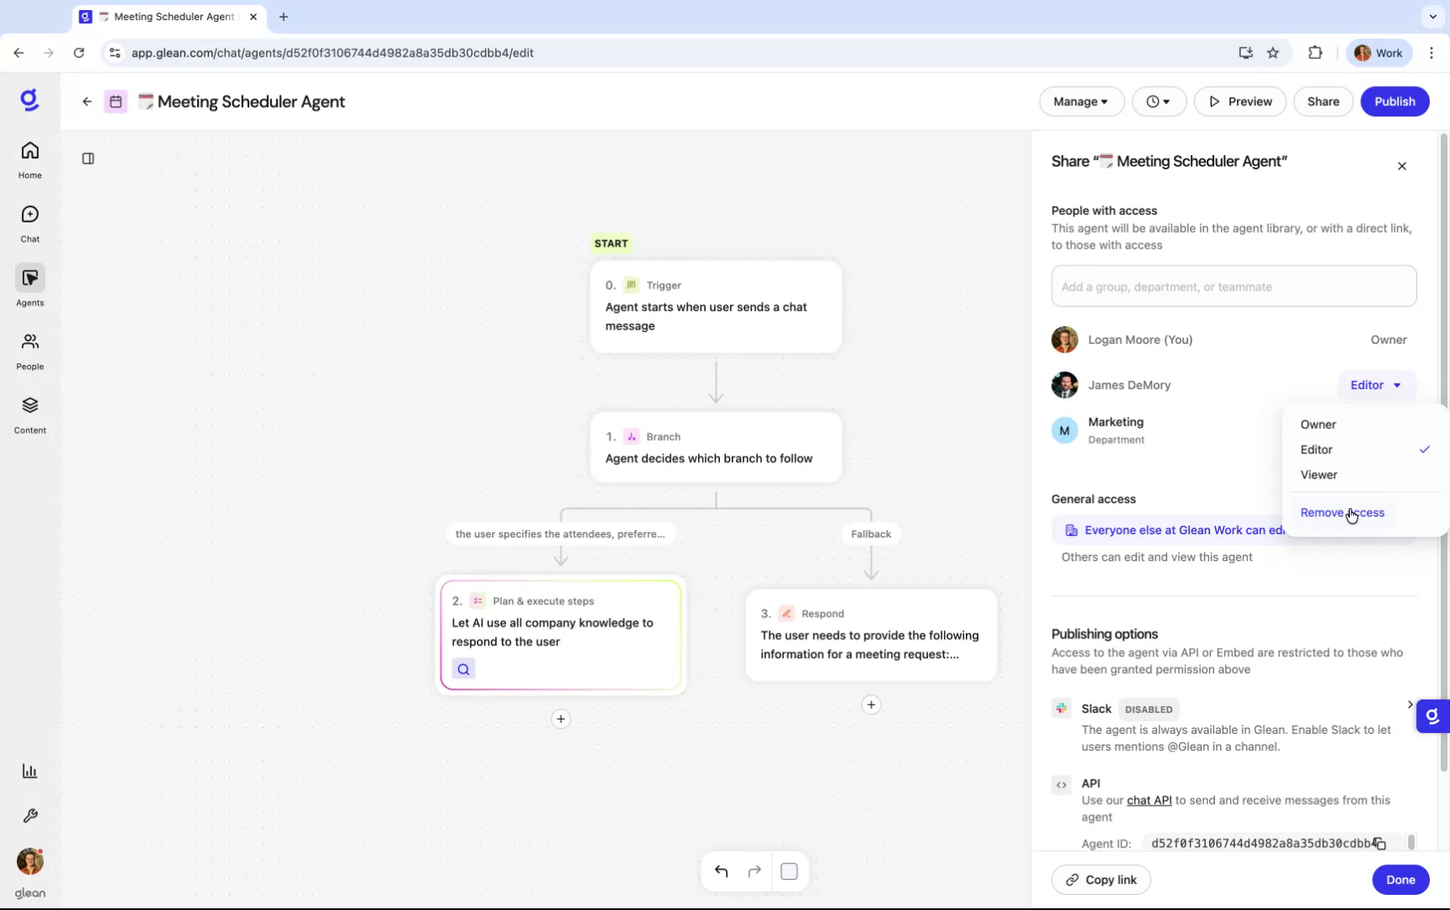Confirm Editor role with checkmark option
This screenshot has width=1450, height=910.
pos(1316,449)
